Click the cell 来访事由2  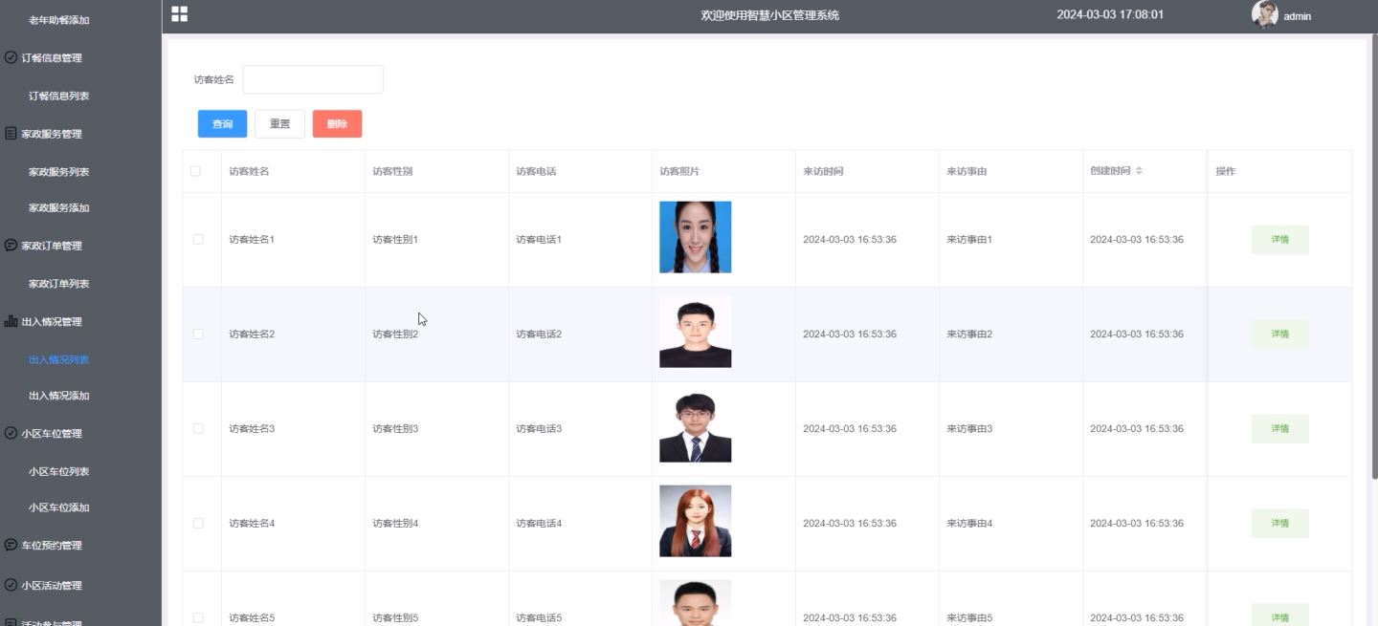(969, 335)
